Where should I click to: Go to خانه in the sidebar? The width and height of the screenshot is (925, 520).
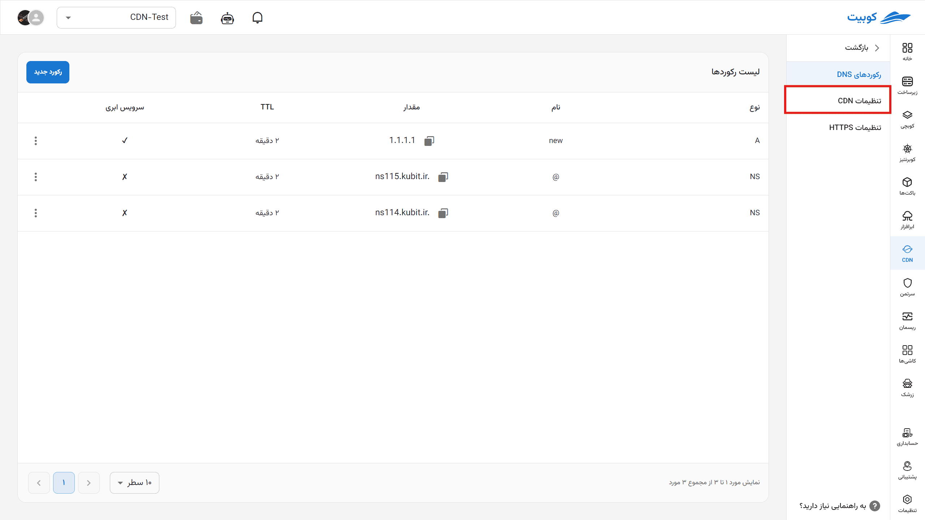pos(907,52)
